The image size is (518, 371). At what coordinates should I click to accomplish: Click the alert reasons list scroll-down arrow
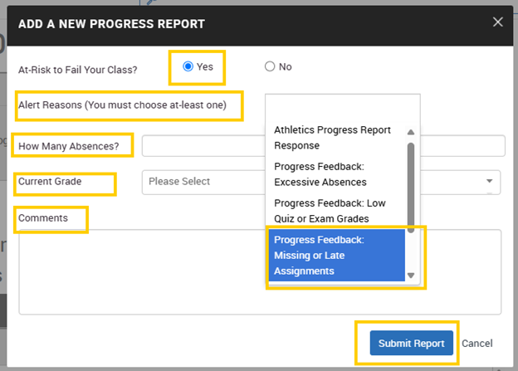pos(410,276)
